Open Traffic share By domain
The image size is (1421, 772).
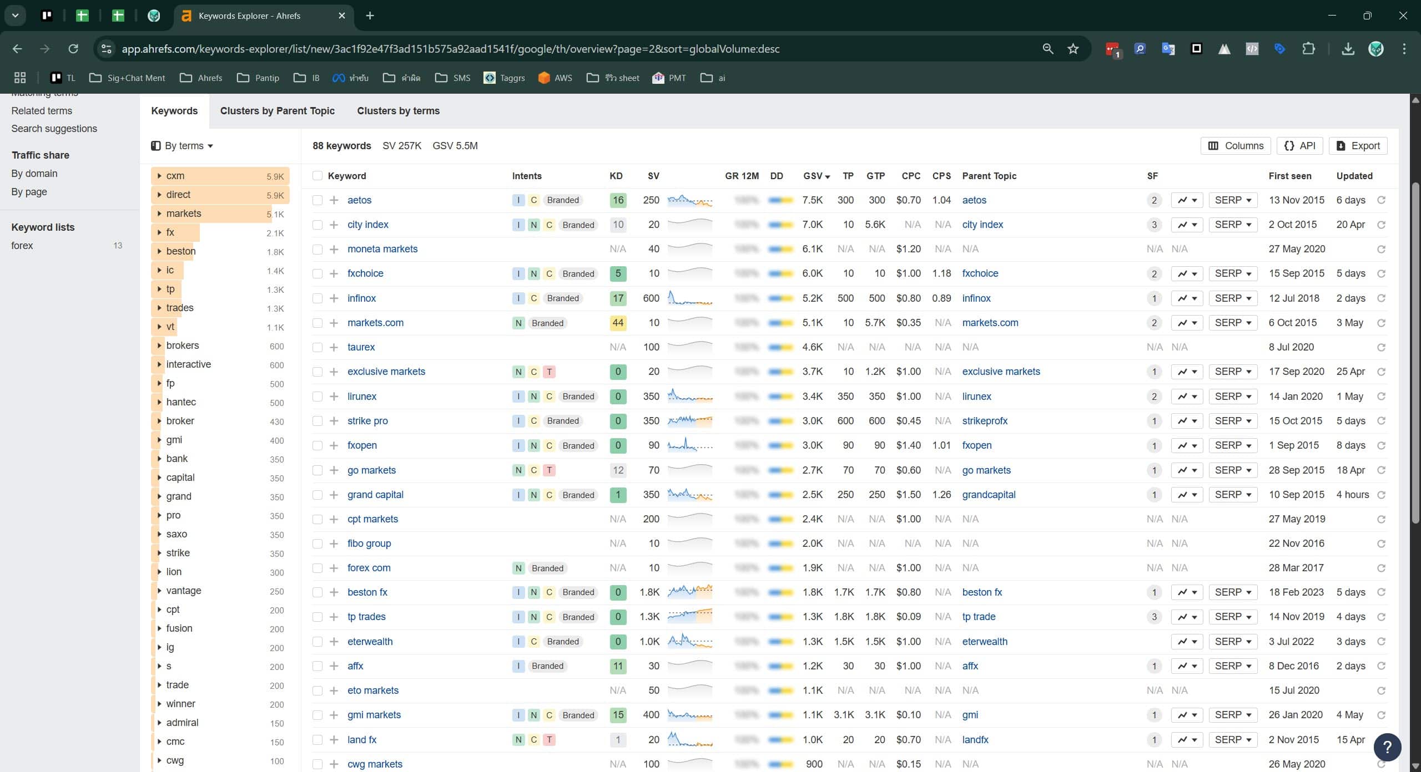(x=34, y=174)
